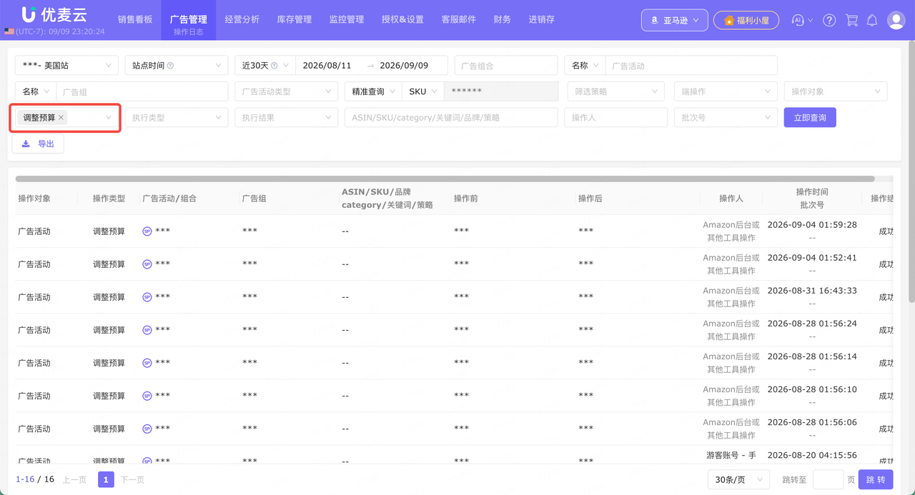This screenshot has height=495, width=915.
Task: Focus the ASIN/SKU/category keyword search field
Action: coord(451,117)
